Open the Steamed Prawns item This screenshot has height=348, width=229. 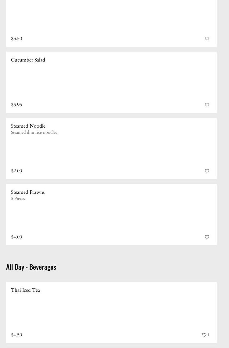28,192
